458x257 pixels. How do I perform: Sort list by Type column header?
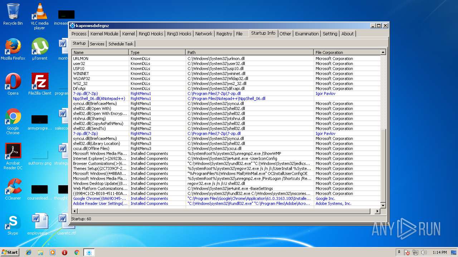point(157,52)
